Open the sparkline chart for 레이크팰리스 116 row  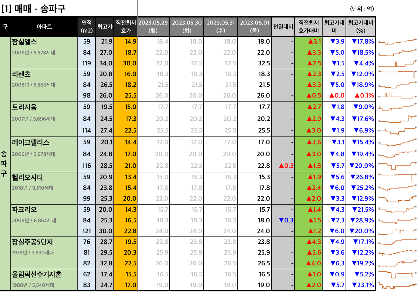tap(397, 166)
